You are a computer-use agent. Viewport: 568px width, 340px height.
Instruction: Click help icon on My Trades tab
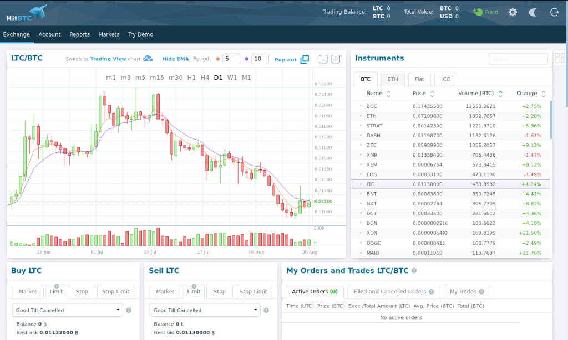pyautogui.click(x=481, y=291)
